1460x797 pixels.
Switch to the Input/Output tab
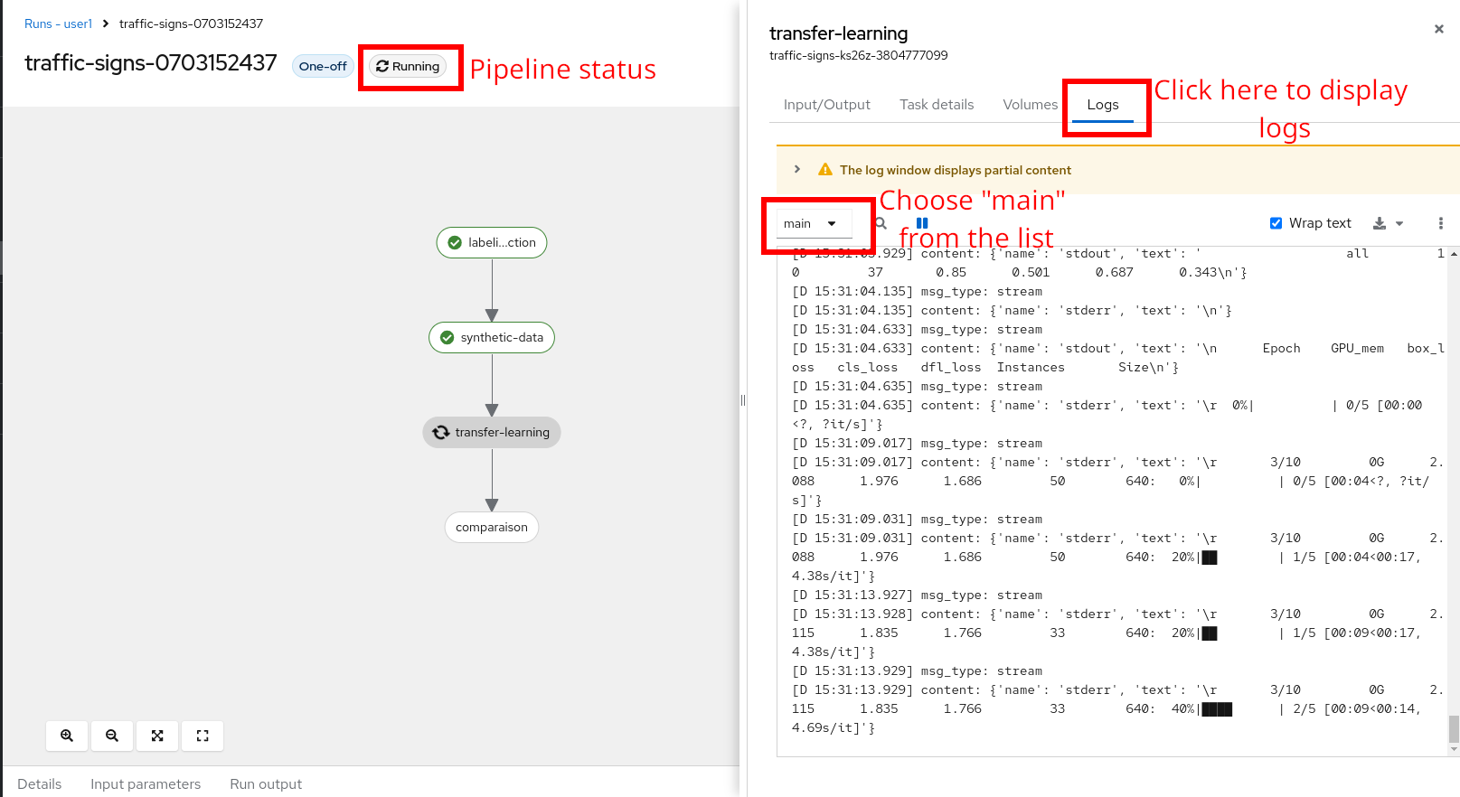[826, 105]
